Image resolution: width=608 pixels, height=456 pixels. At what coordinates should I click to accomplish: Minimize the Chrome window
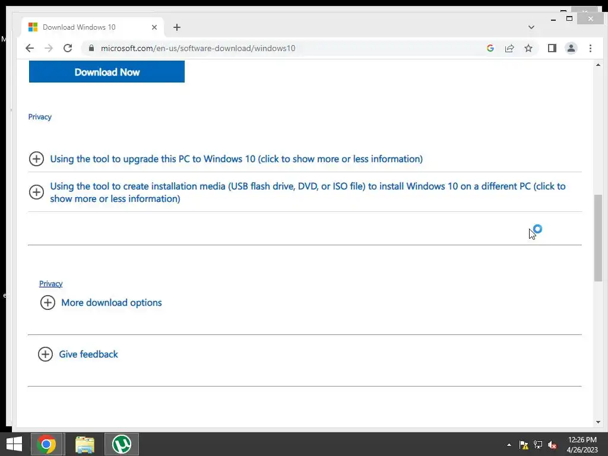pos(553,19)
